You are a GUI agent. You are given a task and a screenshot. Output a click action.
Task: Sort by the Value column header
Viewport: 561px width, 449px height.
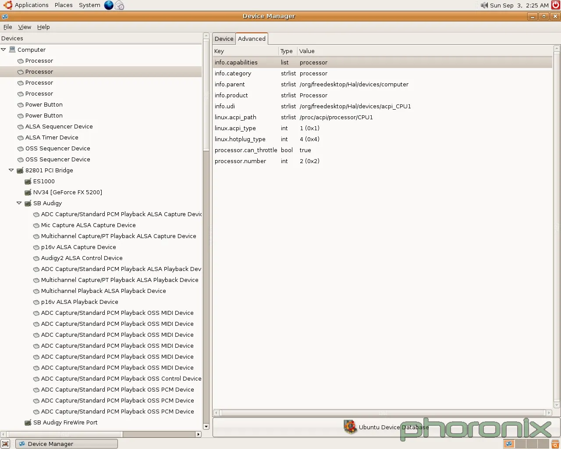pyautogui.click(x=425, y=51)
